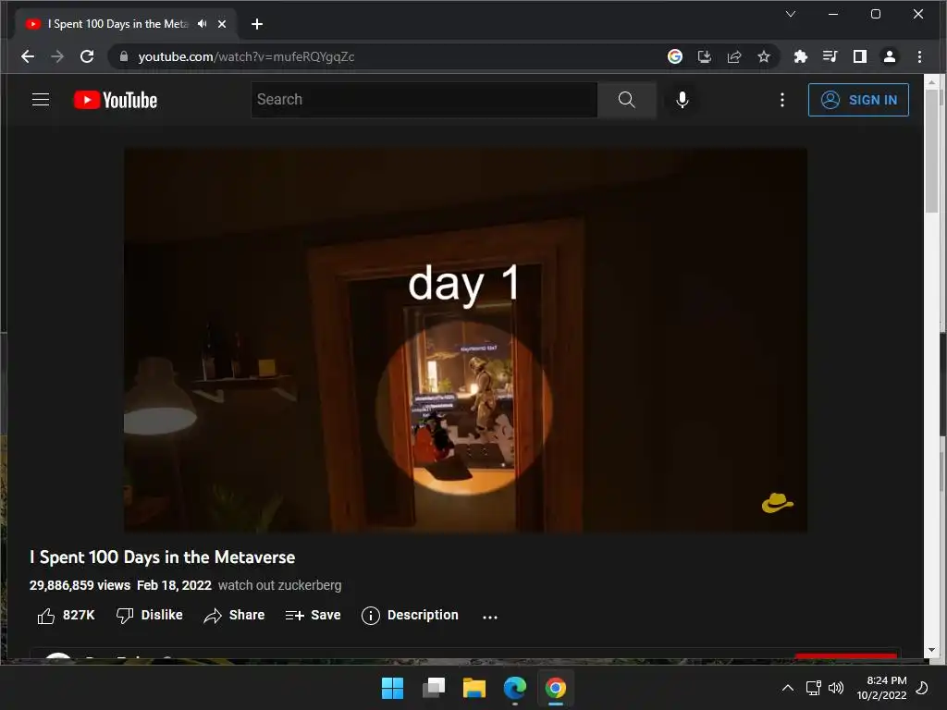Open YouTube settings three-dot menu
Viewport: 947px width, 710px height.
tap(782, 100)
